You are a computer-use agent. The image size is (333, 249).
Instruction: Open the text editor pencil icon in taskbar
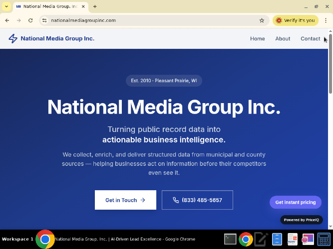pyautogui.click(x=261, y=239)
